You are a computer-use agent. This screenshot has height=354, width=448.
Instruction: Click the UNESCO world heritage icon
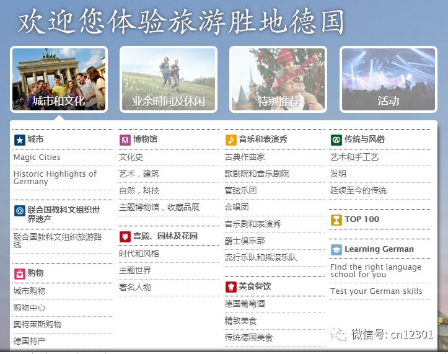tap(20, 211)
